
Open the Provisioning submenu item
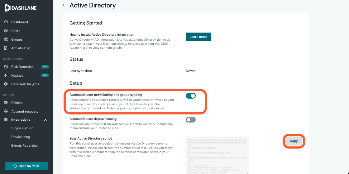21,137
